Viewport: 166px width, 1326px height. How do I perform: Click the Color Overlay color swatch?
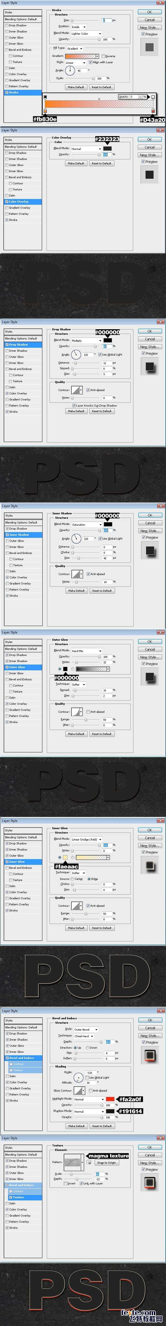107,148
